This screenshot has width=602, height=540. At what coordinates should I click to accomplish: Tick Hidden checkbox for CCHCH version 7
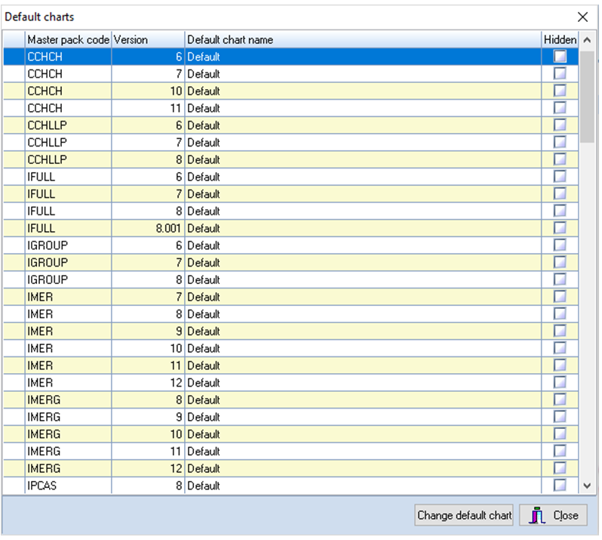tap(560, 73)
